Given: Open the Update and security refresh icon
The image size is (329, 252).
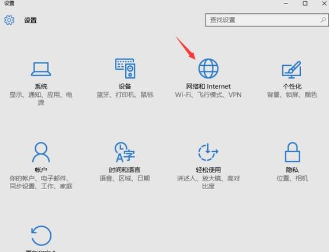Looking at the screenshot, I should coord(41,236).
